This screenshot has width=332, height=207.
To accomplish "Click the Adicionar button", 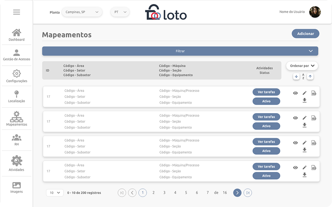I will point(305,34).
